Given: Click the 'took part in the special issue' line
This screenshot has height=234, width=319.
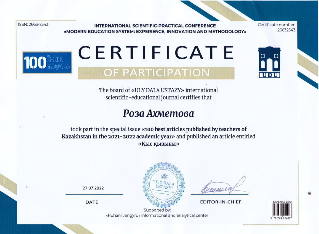Looking at the screenshot, I should (x=159, y=129).
